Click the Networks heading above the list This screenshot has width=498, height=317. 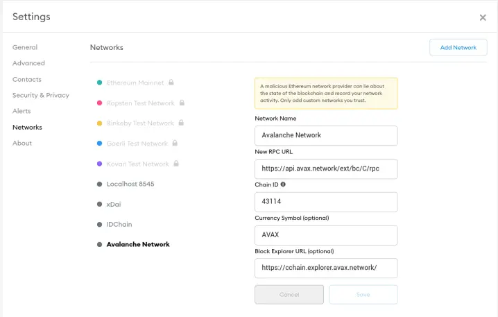click(106, 47)
